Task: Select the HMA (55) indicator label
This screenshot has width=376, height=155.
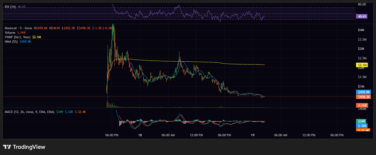Action: [11, 41]
